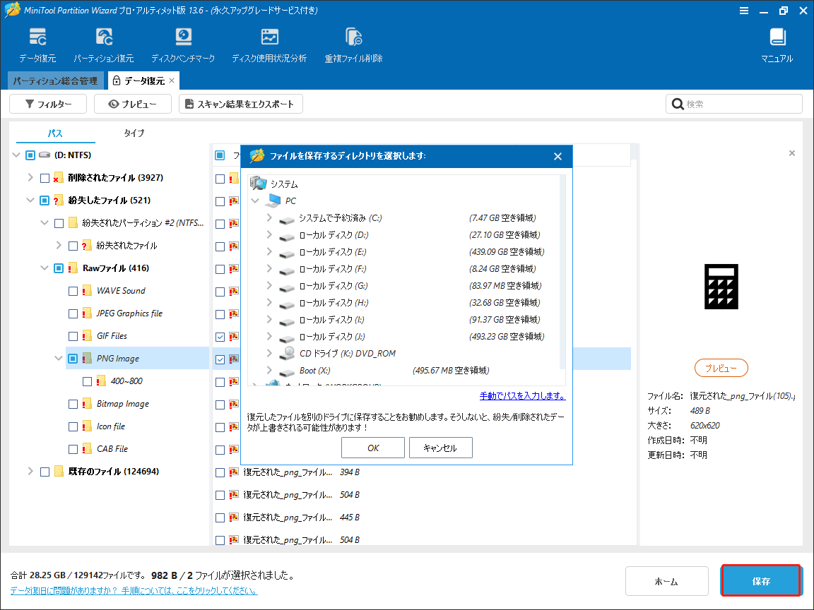Select ローカル ディスク (I:) drive
Screen dimensions: 814x610
click(x=331, y=320)
